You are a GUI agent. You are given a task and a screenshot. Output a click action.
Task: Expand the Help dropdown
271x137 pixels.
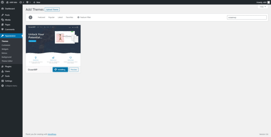[x=263, y=7]
